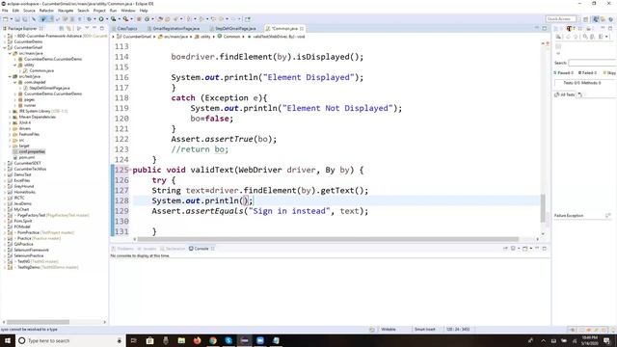
Task: Switch to the StepDefGmailPage.java editor tab
Action: [235, 29]
